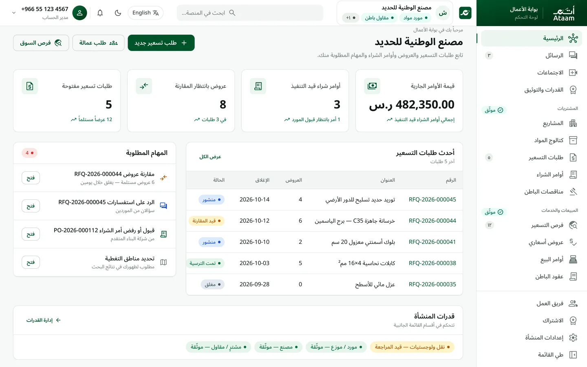Select الرئيسية home in sidebar
The image size is (587, 367).
click(532, 38)
